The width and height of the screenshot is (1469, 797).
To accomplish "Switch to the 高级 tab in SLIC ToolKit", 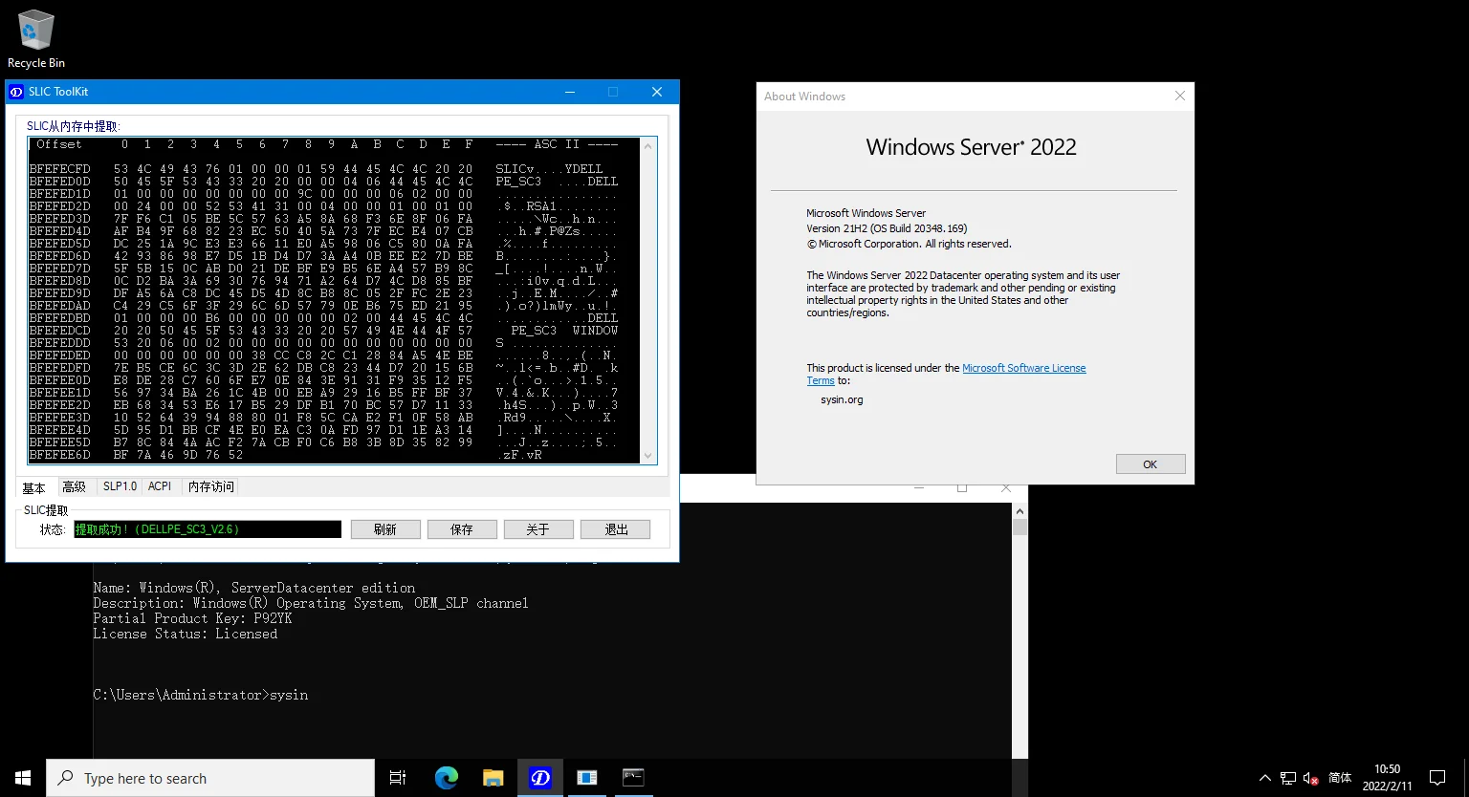I will coord(75,486).
